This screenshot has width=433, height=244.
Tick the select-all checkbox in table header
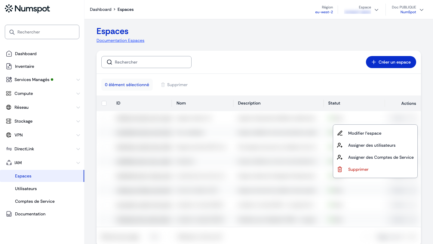[104, 103]
